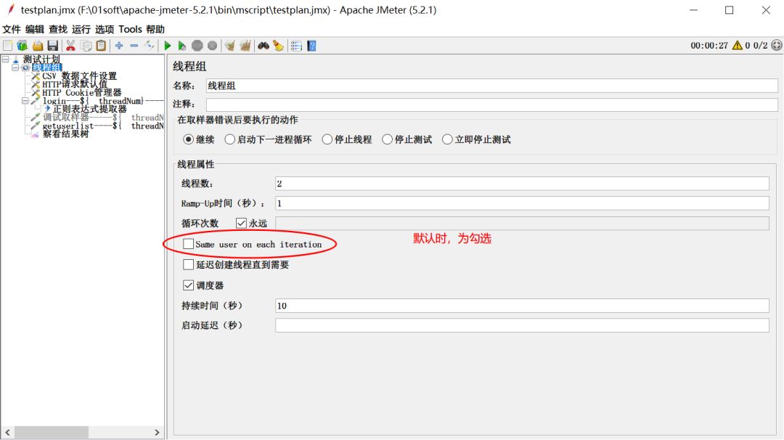Collapse the login threadNum sampler node
The image size is (784, 440).
tap(24, 100)
